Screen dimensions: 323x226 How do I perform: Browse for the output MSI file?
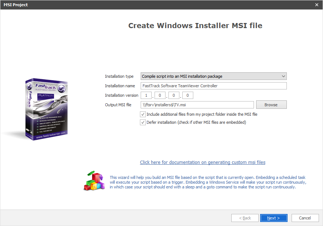[271, 105]
